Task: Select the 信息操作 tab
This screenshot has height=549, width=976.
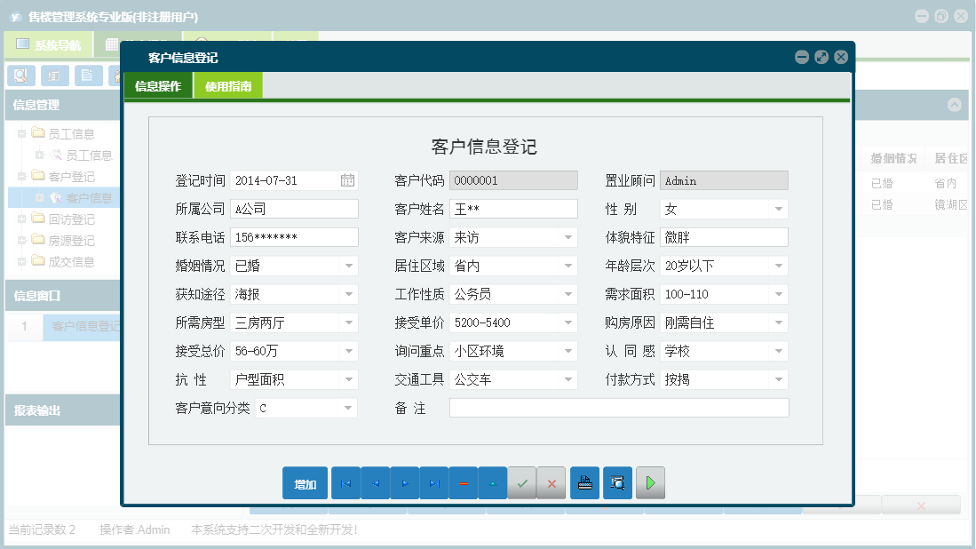Action: pyautogui.click(x=160, y=85)
